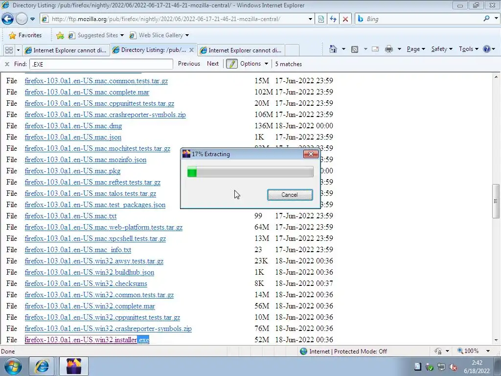This screenshot has height=376, width=501.
Task: Click the Stop loading red X icon
Action: pos(345,19)
